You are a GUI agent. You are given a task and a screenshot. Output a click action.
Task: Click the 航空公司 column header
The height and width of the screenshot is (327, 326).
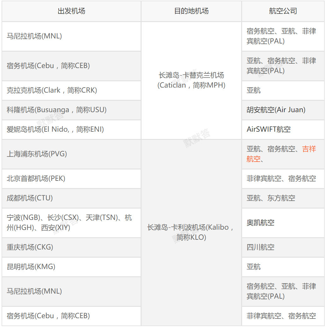[283, 11]
